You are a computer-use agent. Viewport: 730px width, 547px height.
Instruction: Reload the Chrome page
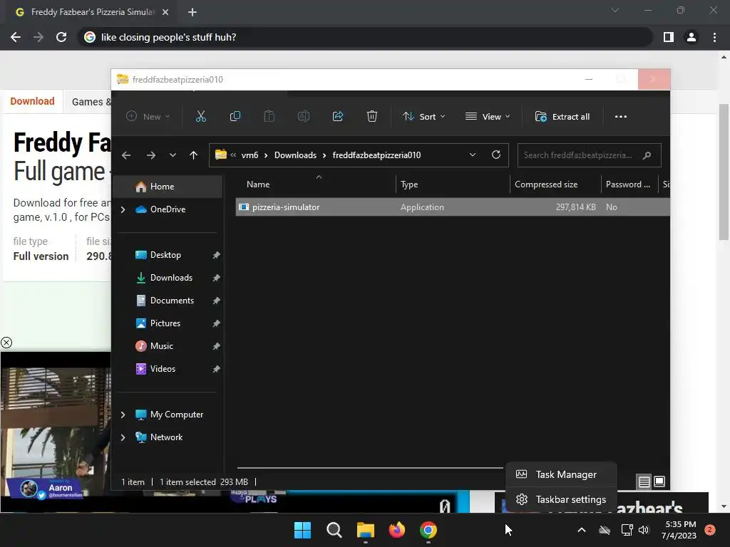click(x=61, y=37)
